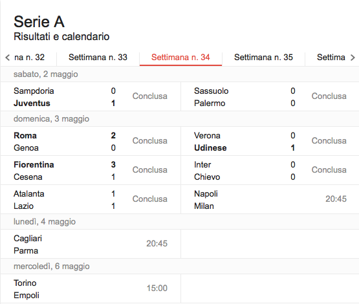Click the Juventus team name
The image size is (359, 304).
(x=32, y=103)
